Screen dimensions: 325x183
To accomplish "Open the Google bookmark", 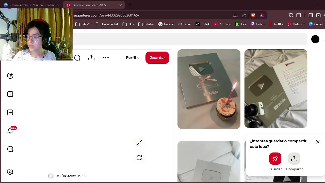I will pos(166,24).
